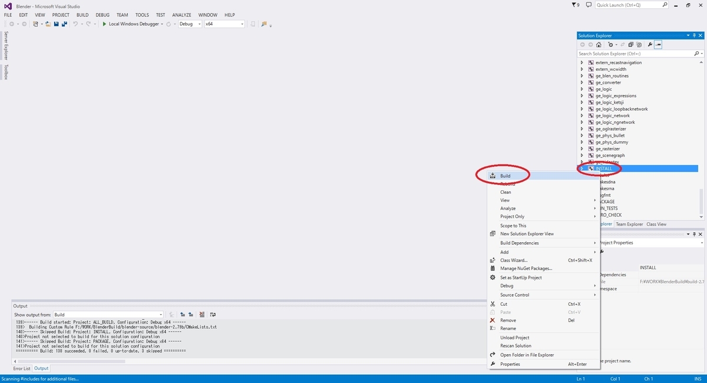This screenshot has width=707, height=383.
Task: Select the ge_oglrasterizer project
Action: tap(611, 129)
